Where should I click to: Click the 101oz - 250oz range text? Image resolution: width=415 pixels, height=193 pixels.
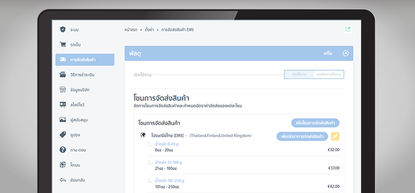pyautogui.click(x=167, y=187)
